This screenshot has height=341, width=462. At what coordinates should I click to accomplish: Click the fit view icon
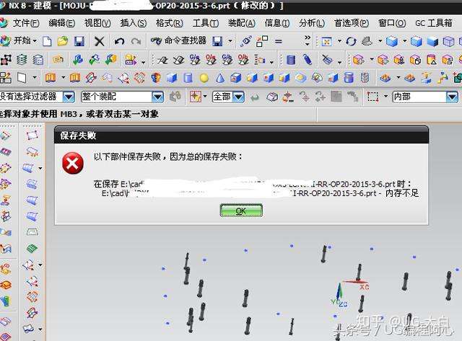point(326,42)
